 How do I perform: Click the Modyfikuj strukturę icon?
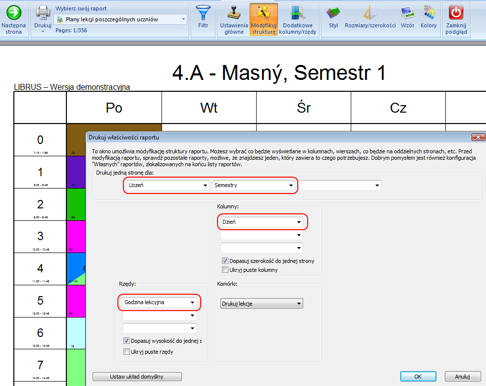pos(263,12)
